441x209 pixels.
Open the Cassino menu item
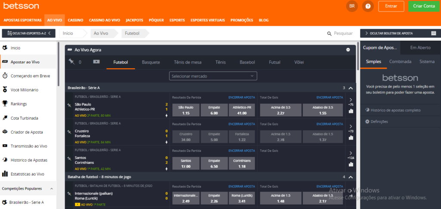pos(75,20)
